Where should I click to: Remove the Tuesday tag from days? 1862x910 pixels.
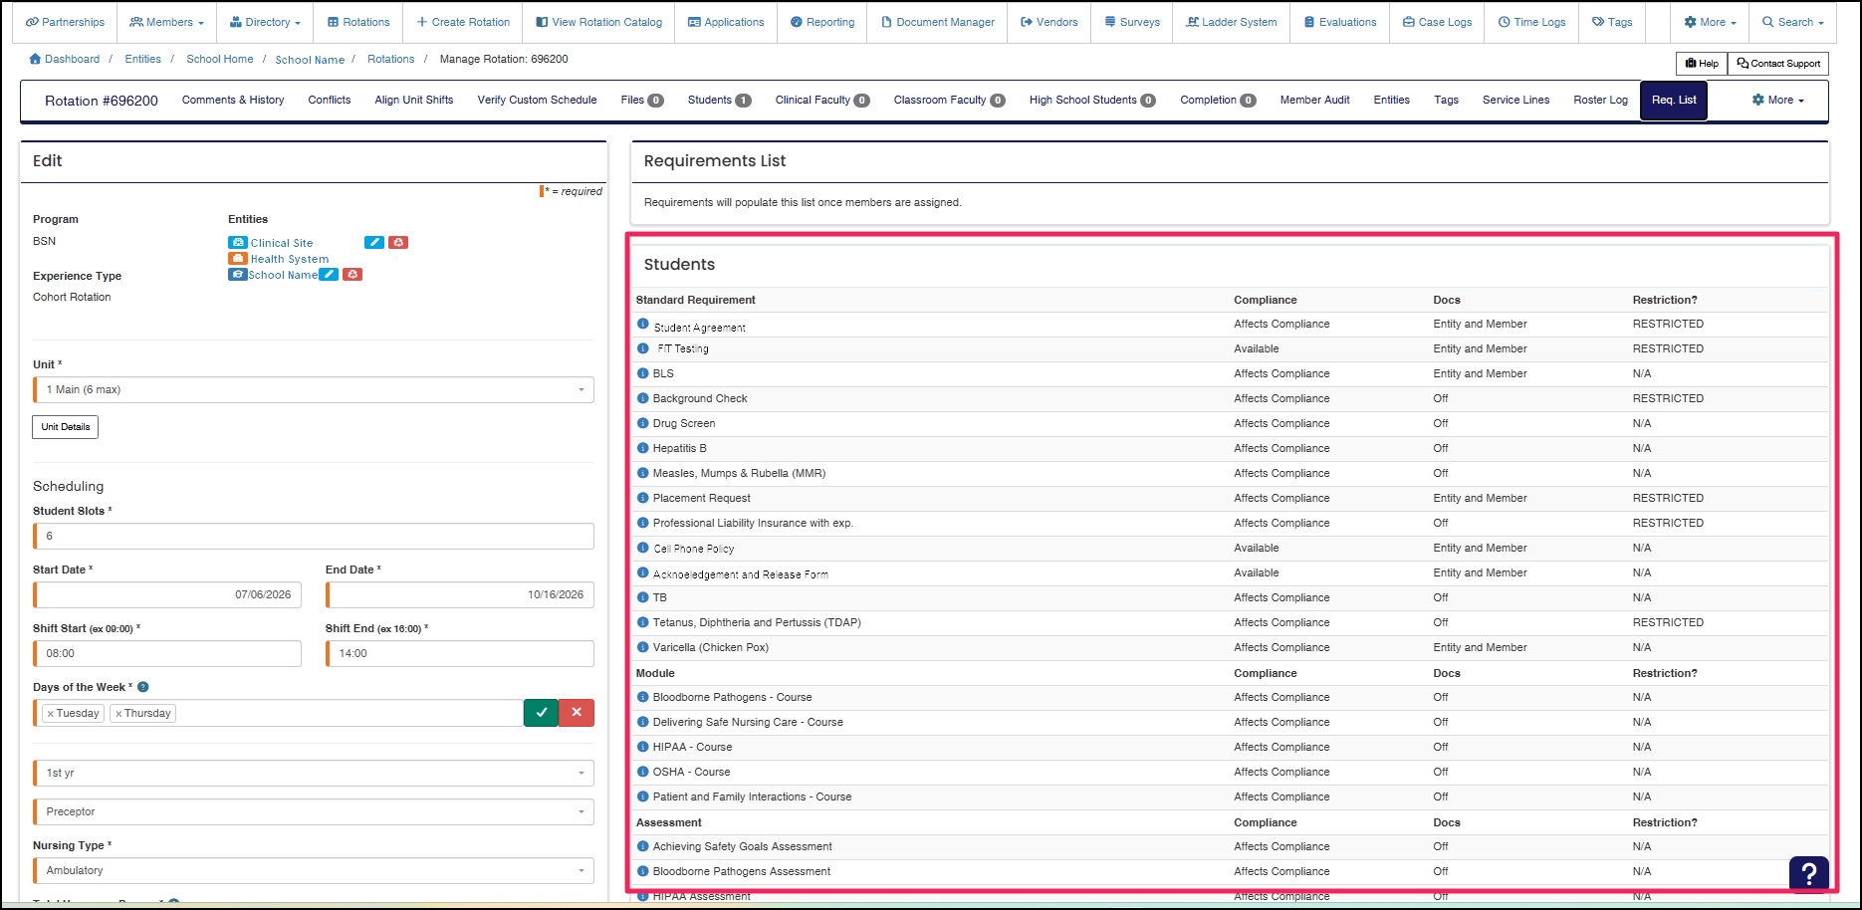(51, 714)
